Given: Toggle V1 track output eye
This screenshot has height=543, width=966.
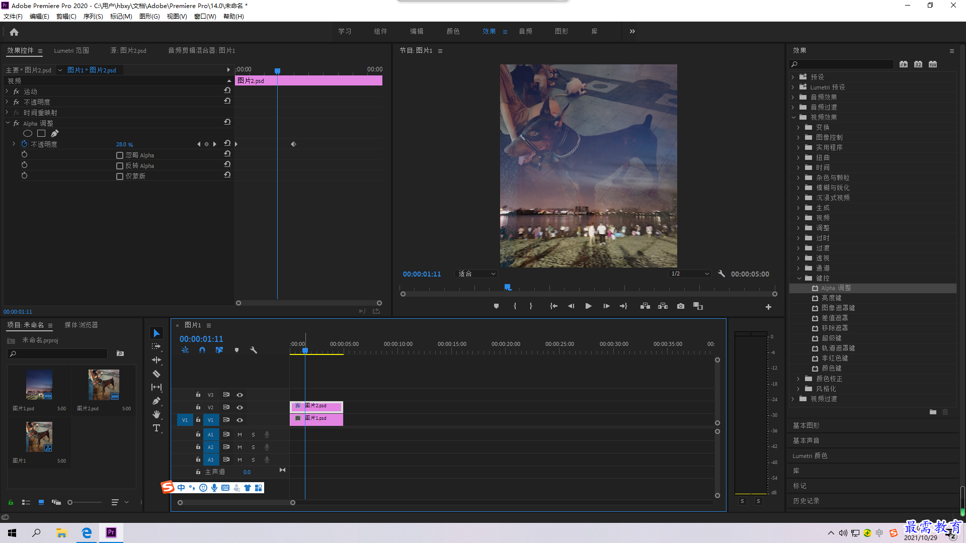Looking at the screenshot, I should click(240, 420).
